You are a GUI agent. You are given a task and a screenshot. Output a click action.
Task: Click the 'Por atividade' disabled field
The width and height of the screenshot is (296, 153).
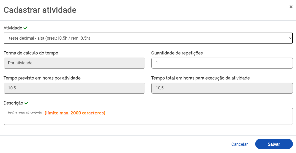74,63
